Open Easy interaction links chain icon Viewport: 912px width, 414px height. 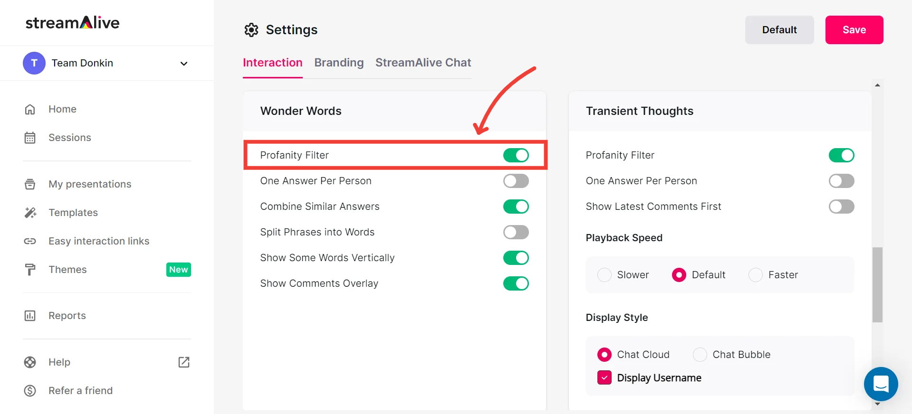tap(30, 241)
